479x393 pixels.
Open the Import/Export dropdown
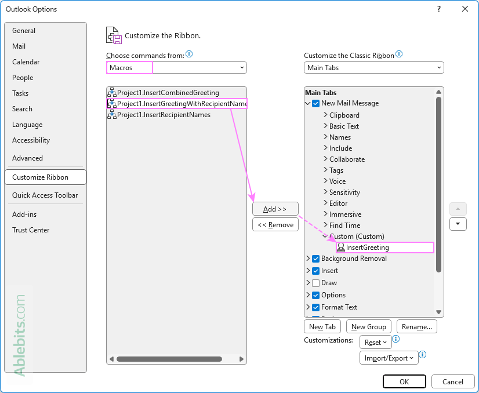tap(389, 358)
